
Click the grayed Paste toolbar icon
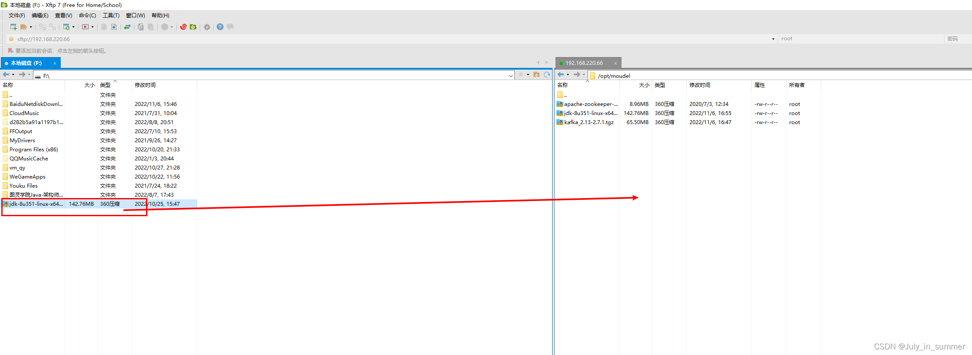click(x=150, y=27)
